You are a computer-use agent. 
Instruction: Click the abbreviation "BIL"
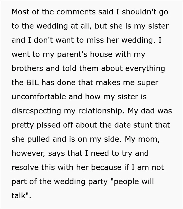point(33,82)
